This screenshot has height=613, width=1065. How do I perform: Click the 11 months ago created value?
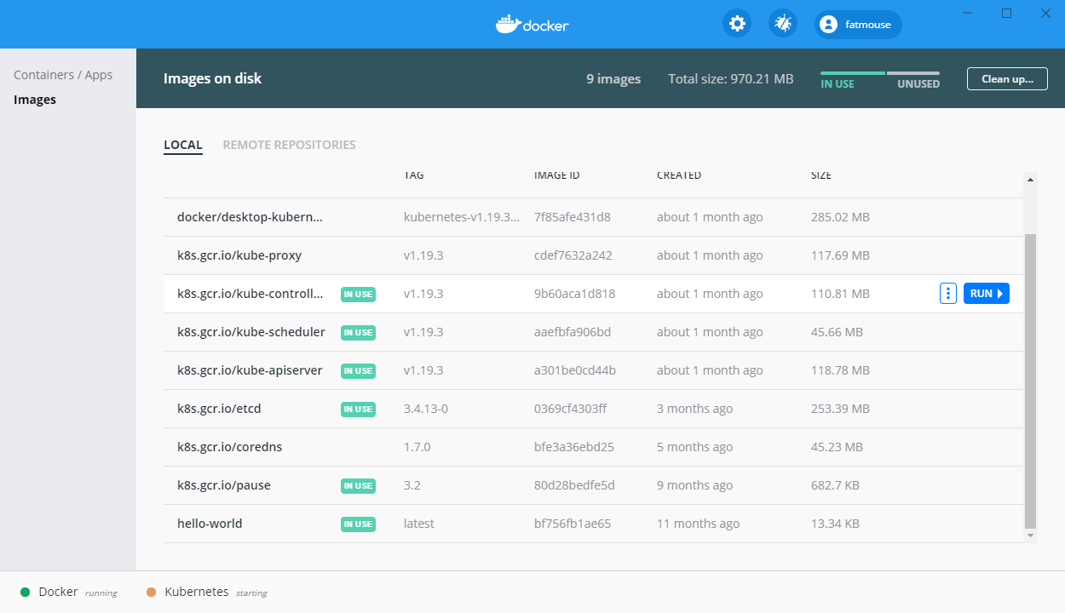699,524
